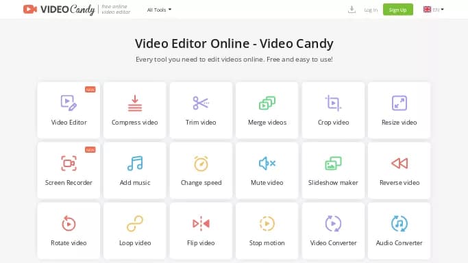This screenshot has width=468, height=263.
Task: Click the "Slideshow maker" label text
Action: tap(333, 182)
